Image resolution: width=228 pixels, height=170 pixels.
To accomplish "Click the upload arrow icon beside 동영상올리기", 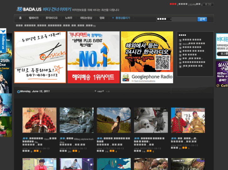I will pyautogui.click(x=113, y=18).
